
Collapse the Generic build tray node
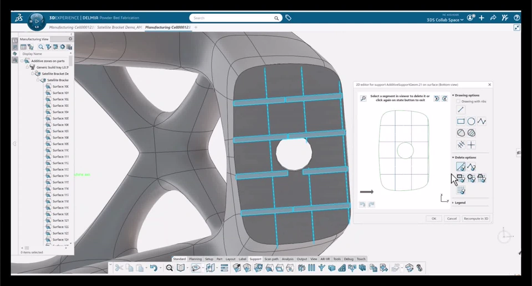27,67
